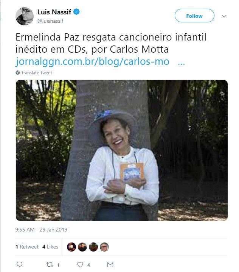Click the fourth liker's avatar with glasses
Image resolution: width=239 pixels, height=272 pixels.
pyautogui.click(x=104, y=247)
